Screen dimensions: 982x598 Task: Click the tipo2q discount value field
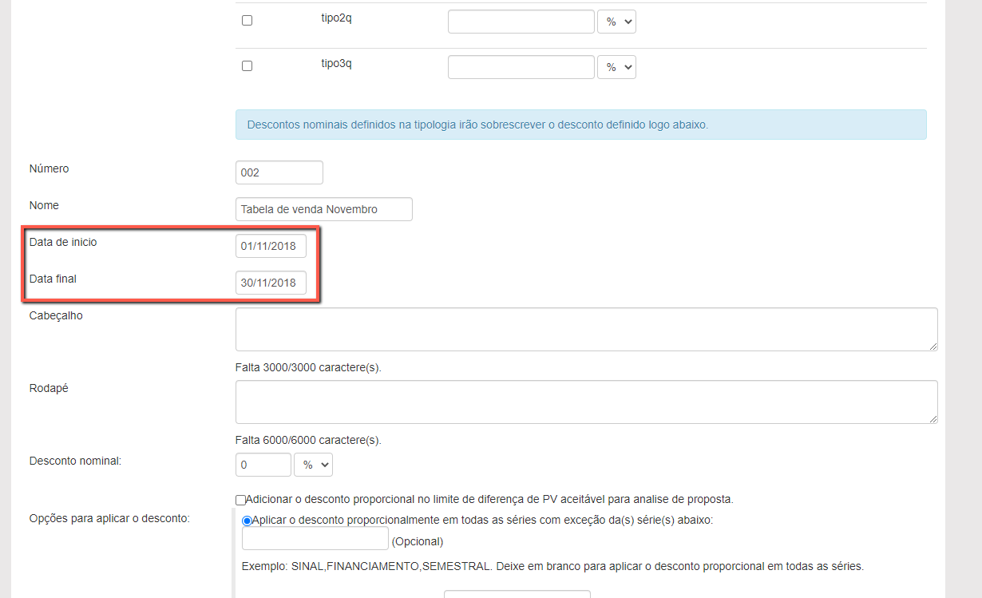(521, 22)
